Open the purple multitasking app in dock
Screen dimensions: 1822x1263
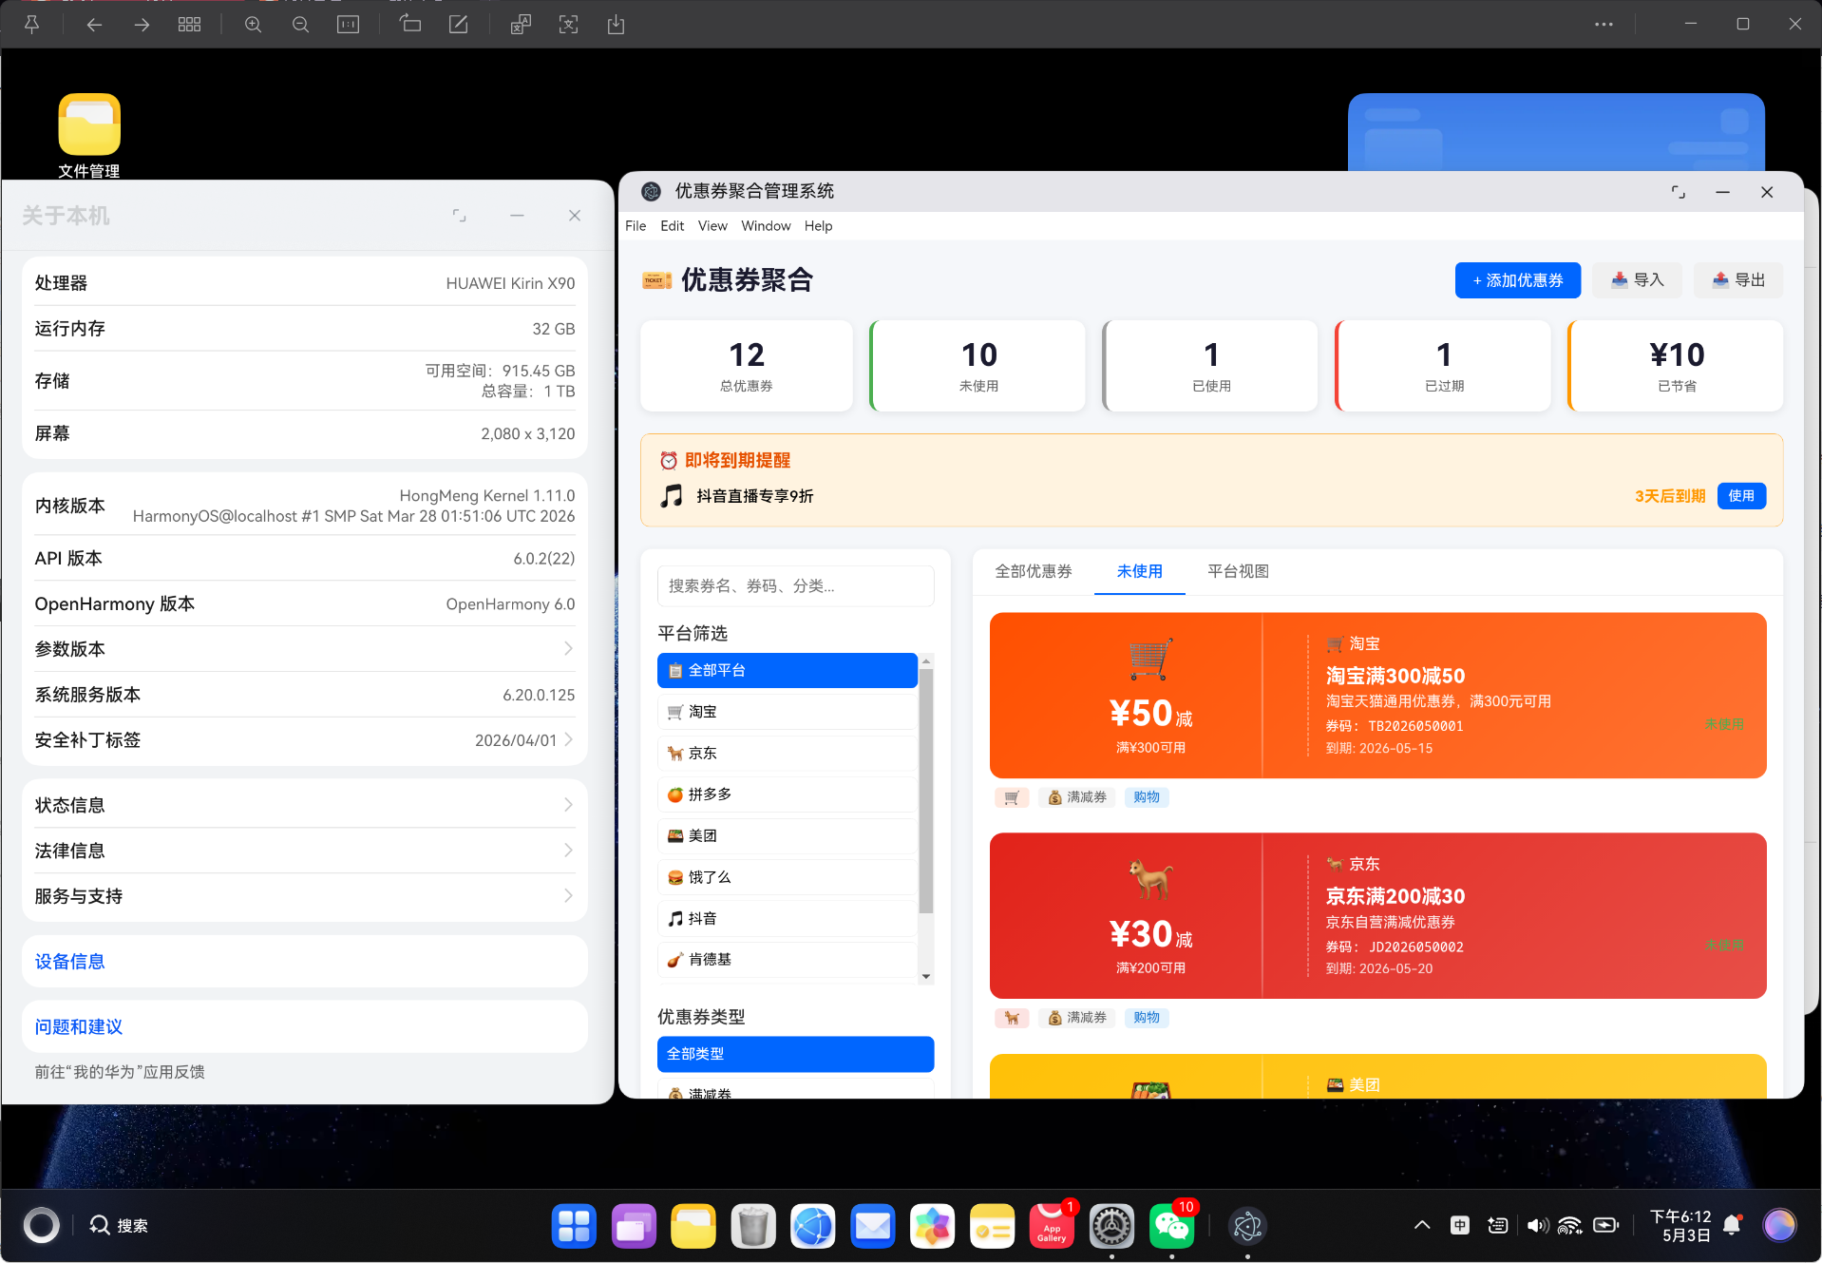pos(634,1226)
